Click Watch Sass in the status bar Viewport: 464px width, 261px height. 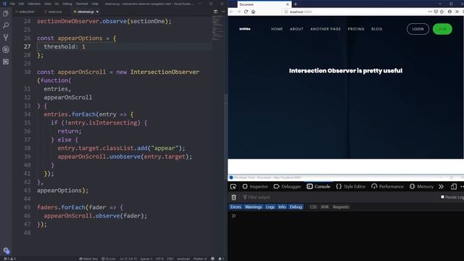coord(88,259)
